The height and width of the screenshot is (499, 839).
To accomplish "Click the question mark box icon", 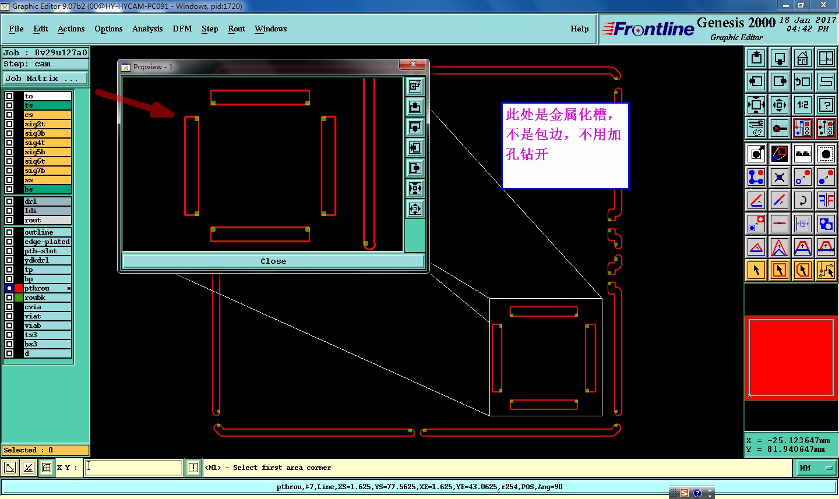I will coord(826,105).
